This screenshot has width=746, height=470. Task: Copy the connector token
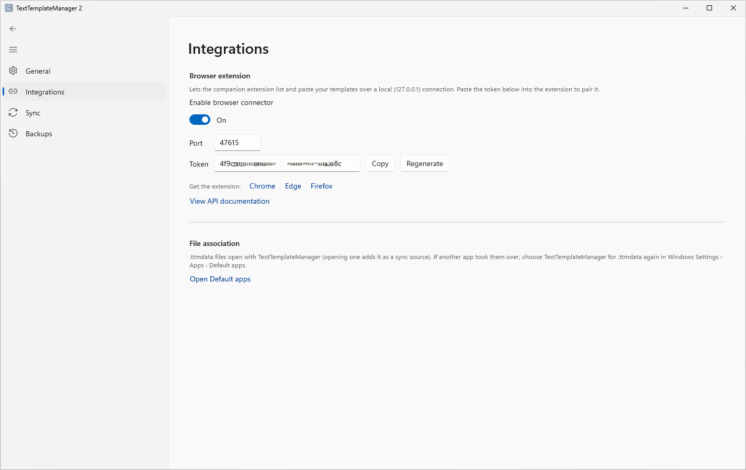pyautogui.click(x=380, y=163)
